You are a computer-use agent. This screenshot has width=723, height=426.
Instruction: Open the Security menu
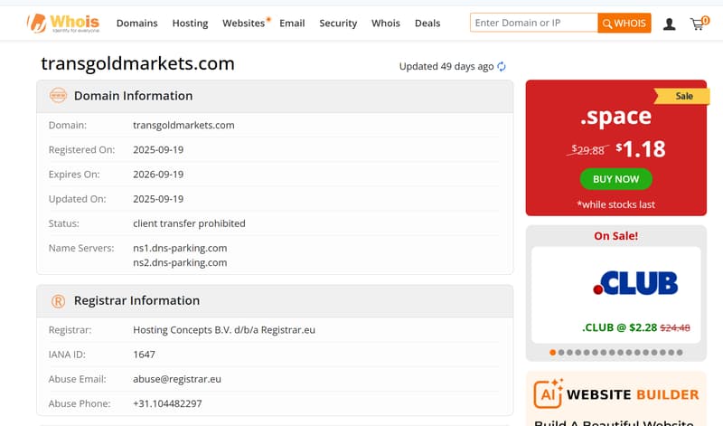[x=338, y=24]
